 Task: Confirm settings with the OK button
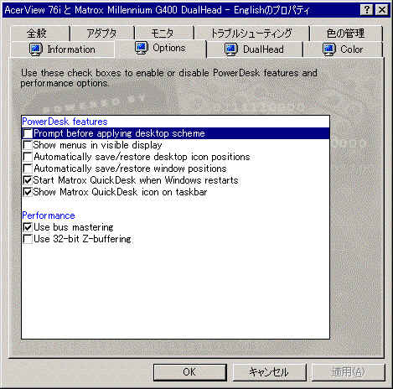[x=190, y=372]
